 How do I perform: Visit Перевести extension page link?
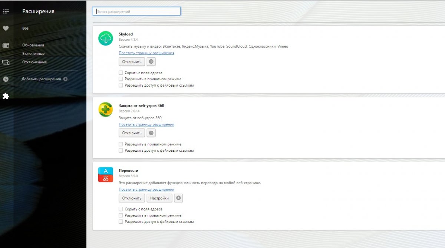pyautogui.click(x=146, y=190)
